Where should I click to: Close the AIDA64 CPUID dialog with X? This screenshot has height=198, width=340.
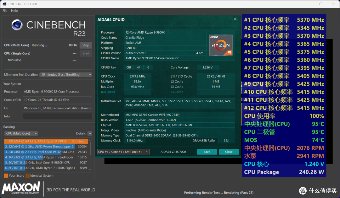point(235,19)
